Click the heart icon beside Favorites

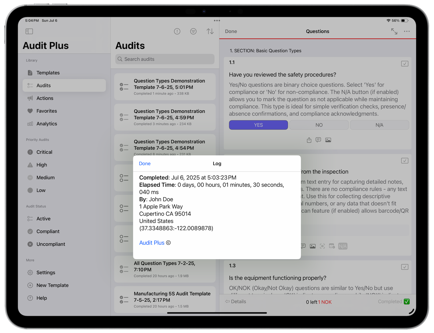point(30,111)
